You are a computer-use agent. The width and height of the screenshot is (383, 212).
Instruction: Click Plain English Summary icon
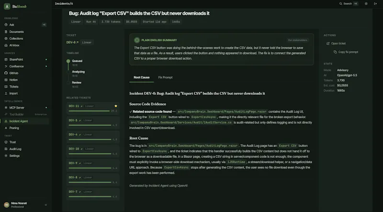click(137, 40)
